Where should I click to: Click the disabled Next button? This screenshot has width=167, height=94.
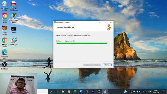point(96,65)
